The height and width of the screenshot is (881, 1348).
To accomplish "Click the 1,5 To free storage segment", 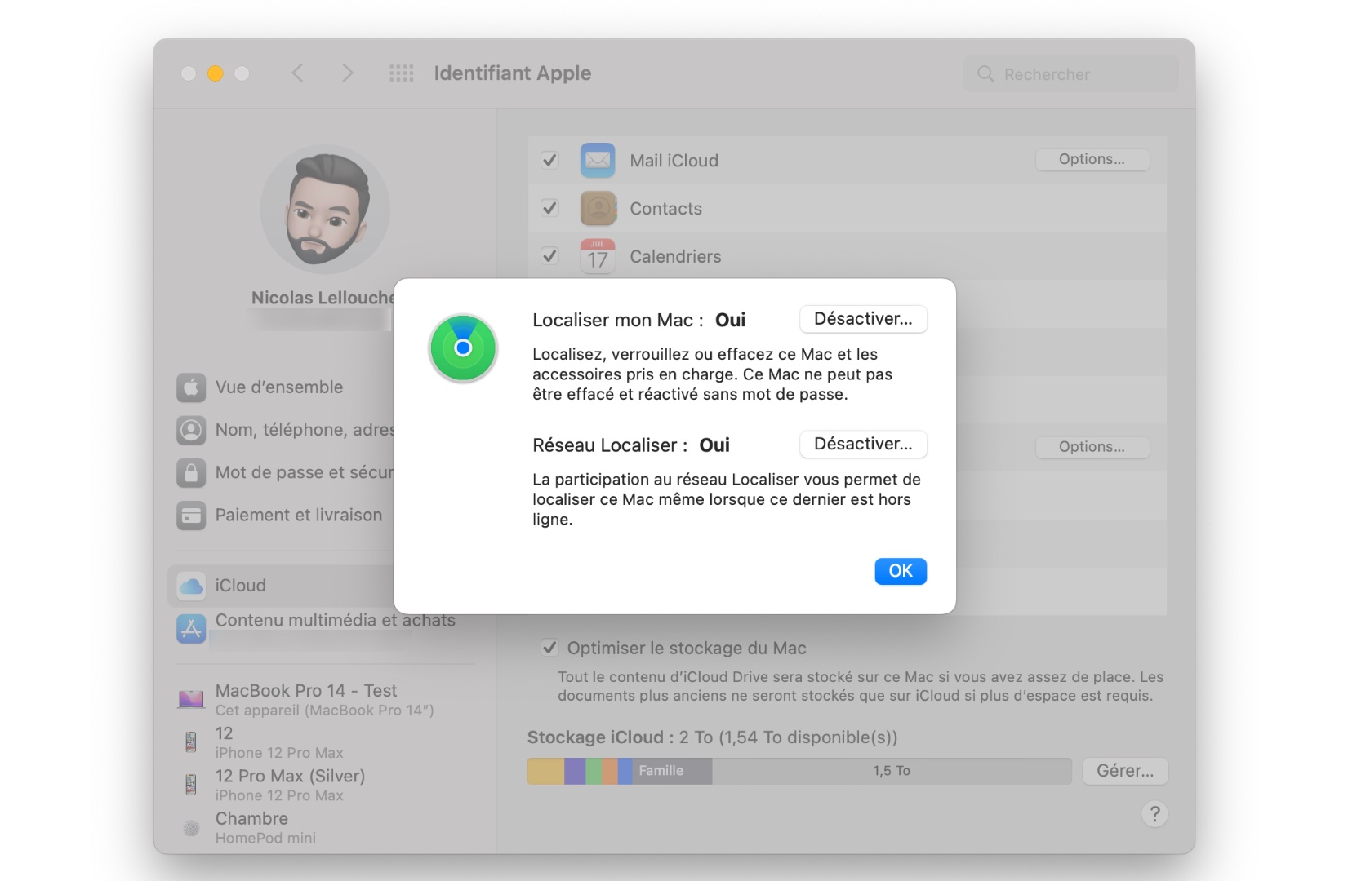I will tap(892, 771).
